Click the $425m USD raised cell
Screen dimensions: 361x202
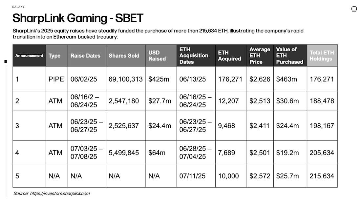161,79
